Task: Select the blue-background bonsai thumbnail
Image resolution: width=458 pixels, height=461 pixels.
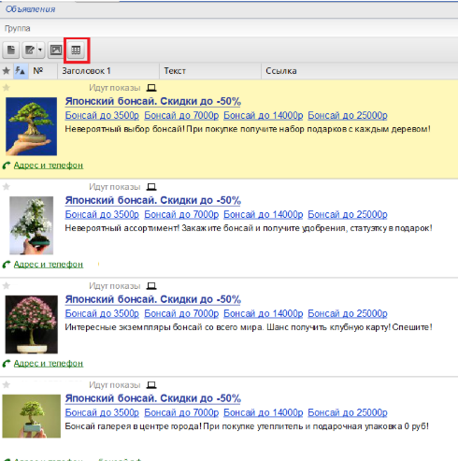Action: point(31,126)
